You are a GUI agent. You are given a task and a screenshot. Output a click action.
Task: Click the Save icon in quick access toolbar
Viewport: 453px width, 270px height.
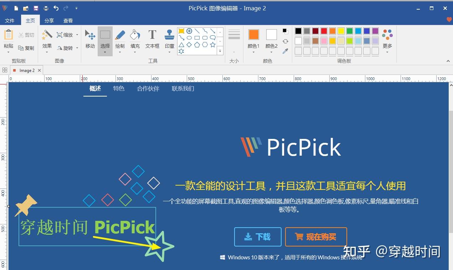(36, 8)
